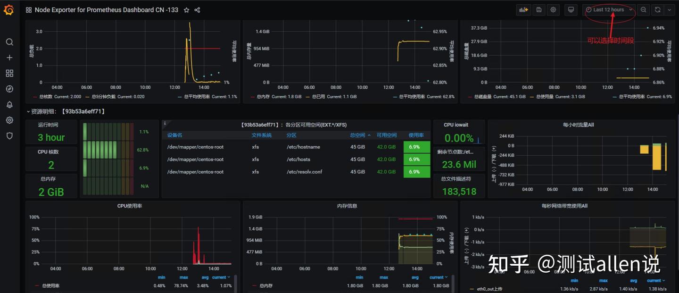Open the sidebar search icon

pyautogui.click(x=9, y=42)
